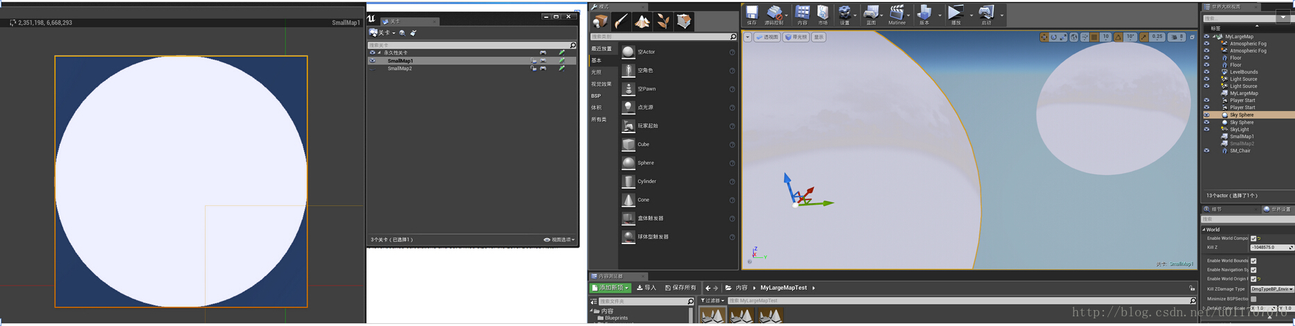Select the translate gizmo mode in viewport

(x=1044, y=37)
